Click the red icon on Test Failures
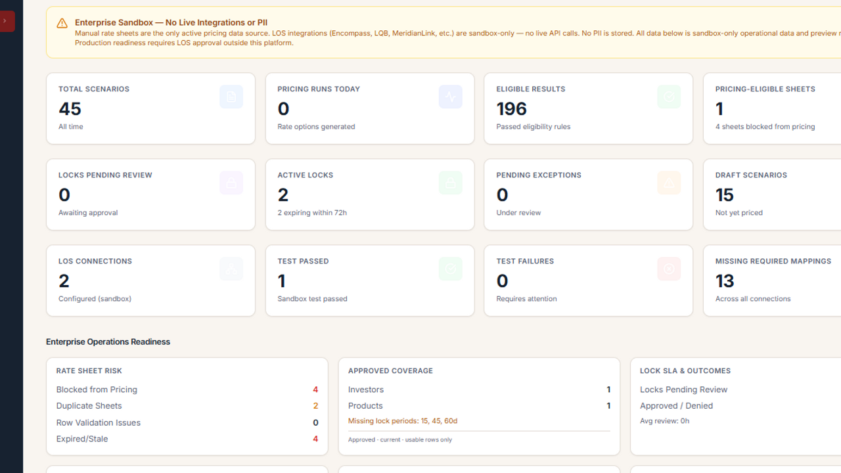 (x=669, y=269)
